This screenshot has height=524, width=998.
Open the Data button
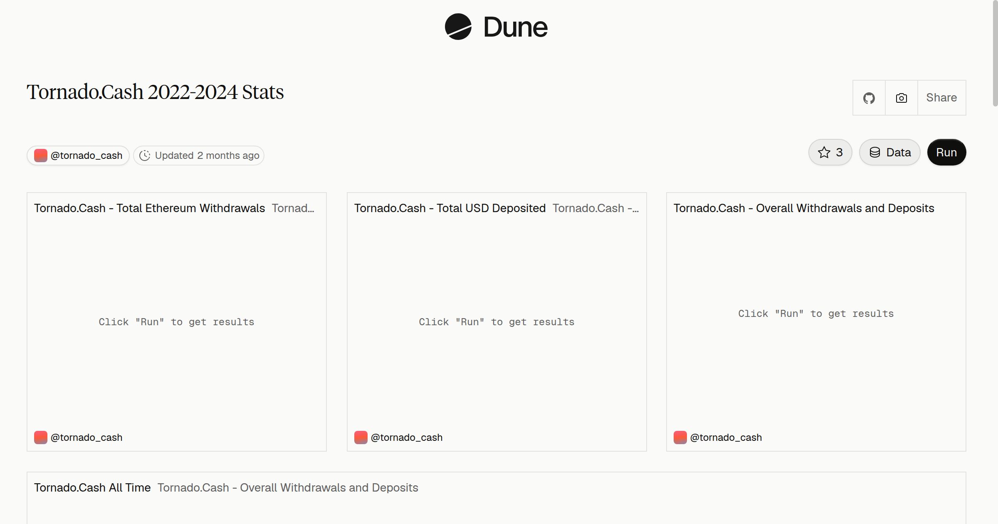click(889, 152)
